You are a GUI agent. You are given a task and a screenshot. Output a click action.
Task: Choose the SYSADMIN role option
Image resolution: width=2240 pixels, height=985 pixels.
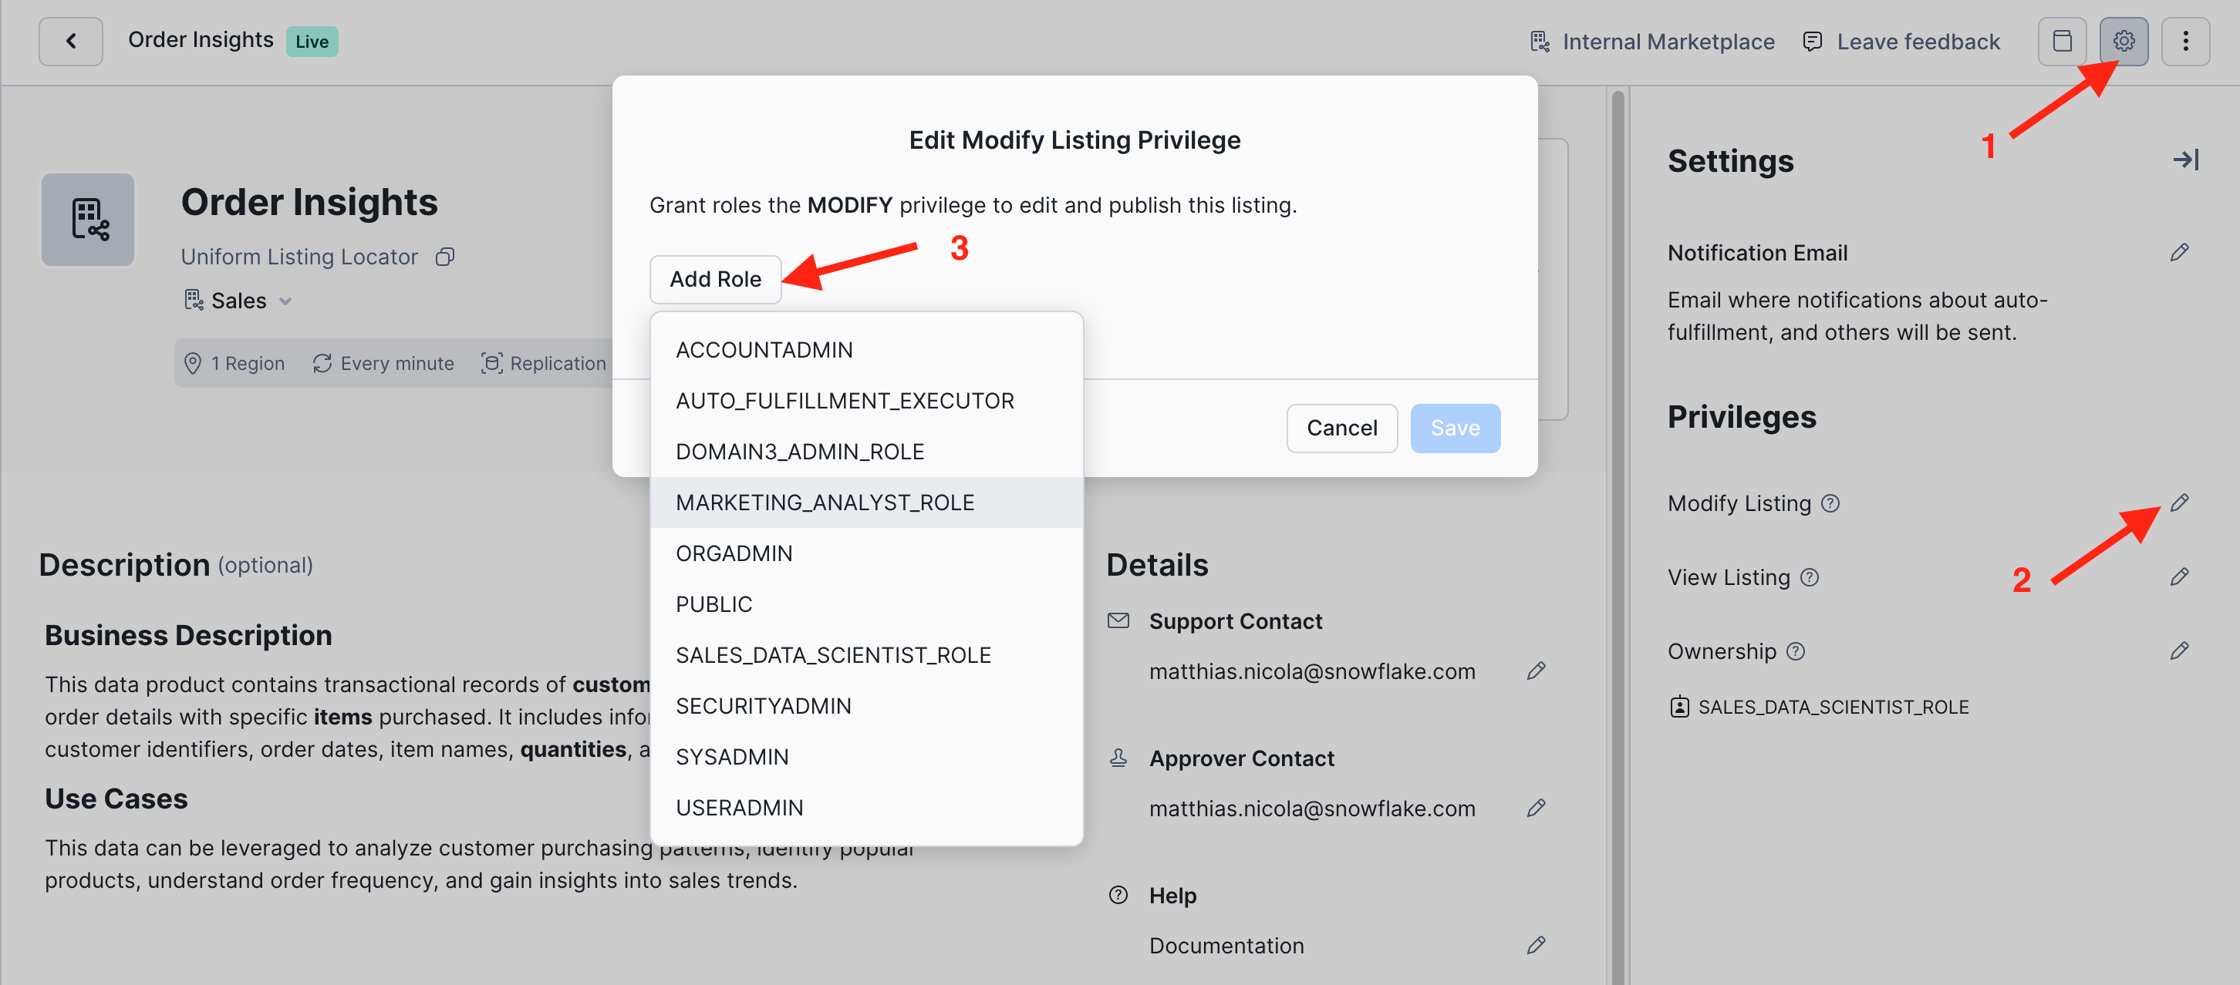pos(731,757)
